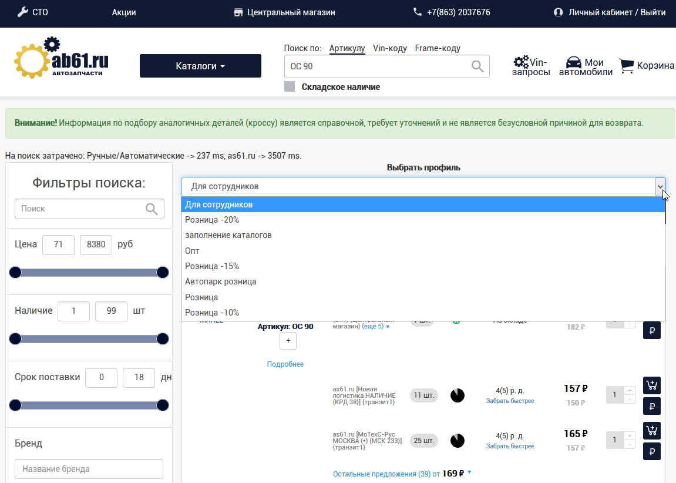Open the Каталоги dropdown menu
The image size is (676, 483).
(x=200, y=66)
